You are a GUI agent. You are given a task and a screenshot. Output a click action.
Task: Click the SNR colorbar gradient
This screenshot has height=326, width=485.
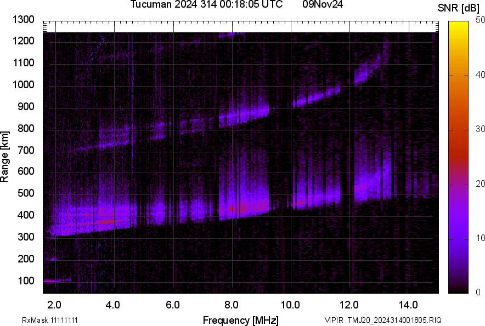point(458,157)
